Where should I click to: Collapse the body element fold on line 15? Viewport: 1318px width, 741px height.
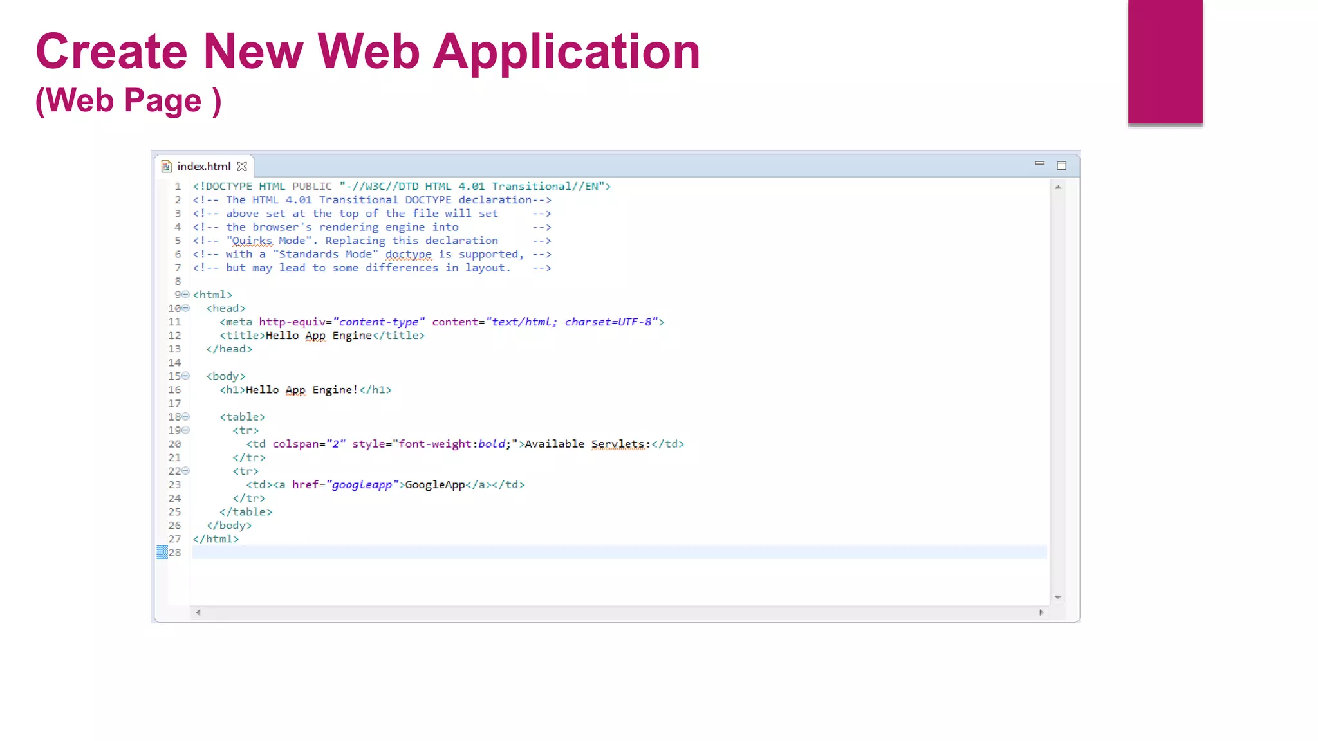coord(186,376)
